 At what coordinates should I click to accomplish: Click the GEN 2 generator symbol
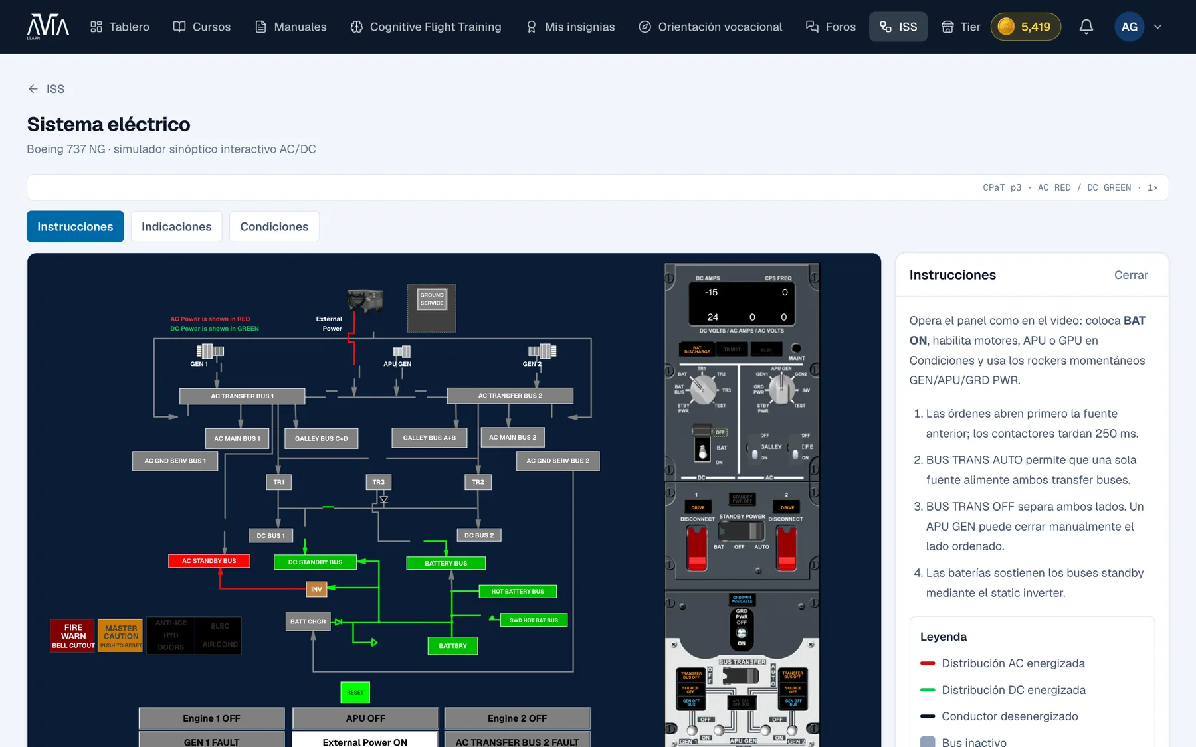[x=542, y=350]
